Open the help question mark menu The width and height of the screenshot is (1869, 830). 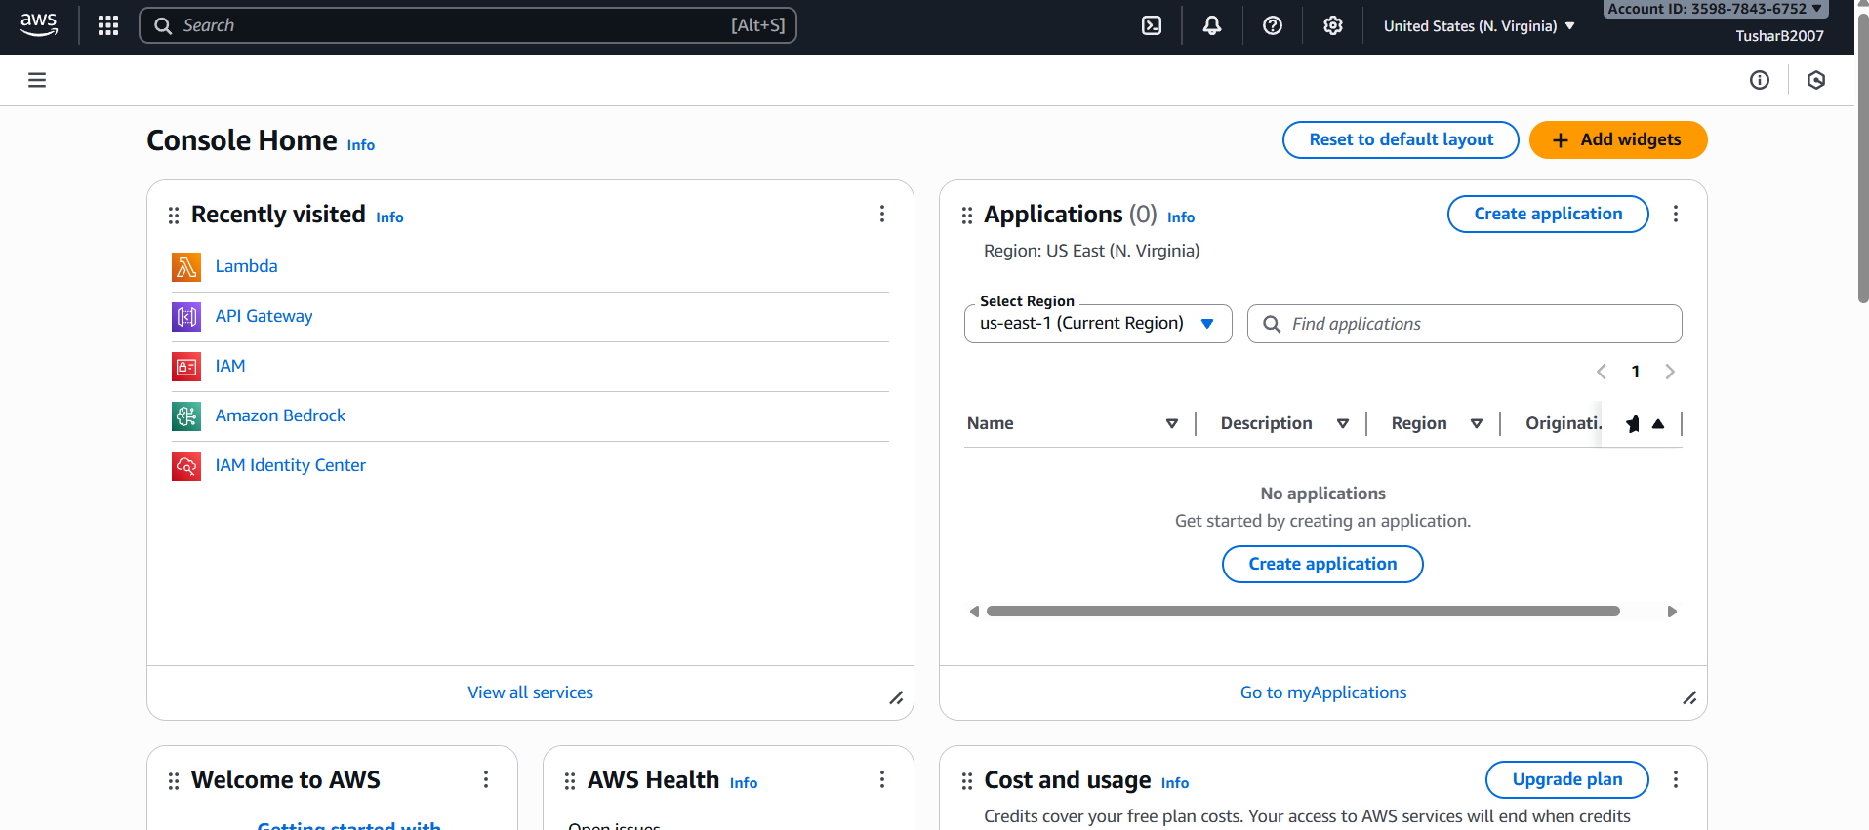pyautogui.click(x=1273, y=25)
